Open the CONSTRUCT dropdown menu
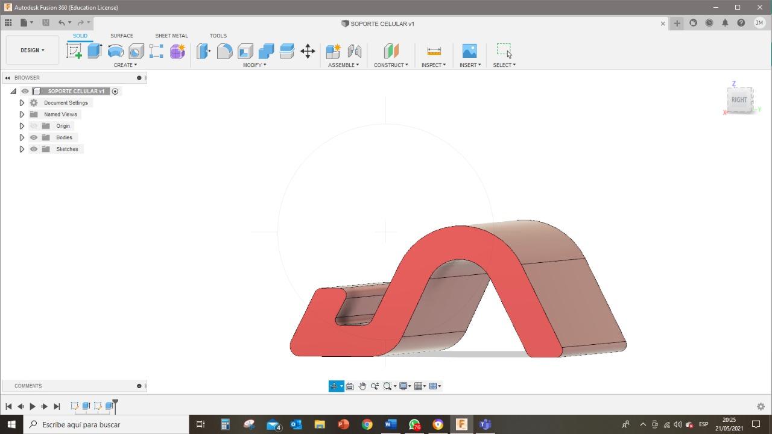This screenshot has height=434, width=772. pyautogui.click(x=391, y=65)
